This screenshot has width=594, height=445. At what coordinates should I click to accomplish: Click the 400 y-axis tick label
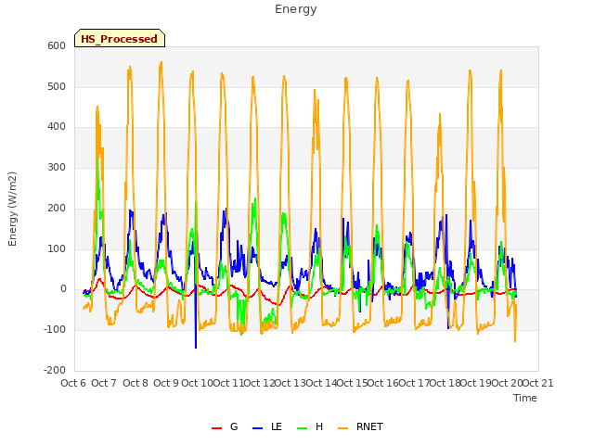[x=57, y=127]
